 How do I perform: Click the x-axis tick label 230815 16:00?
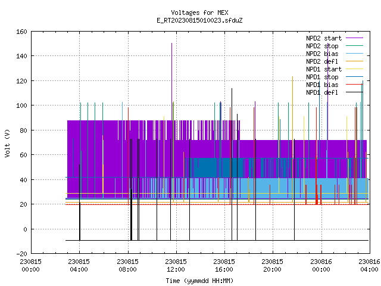[x=224, y=266]
